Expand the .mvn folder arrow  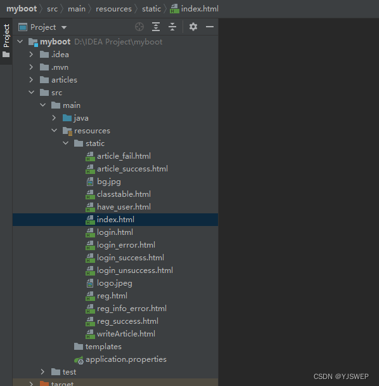point(31,67)
